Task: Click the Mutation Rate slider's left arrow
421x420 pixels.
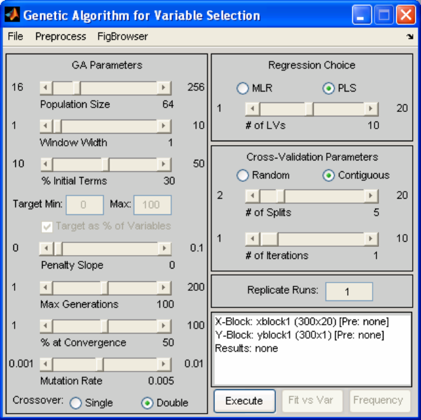Action: pyautogui.click(x=46, y=364)
